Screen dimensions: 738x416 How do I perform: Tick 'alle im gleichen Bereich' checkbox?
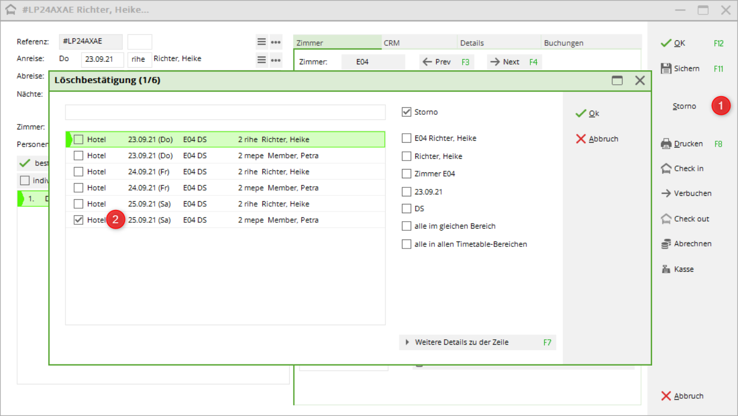coord(406,226)
